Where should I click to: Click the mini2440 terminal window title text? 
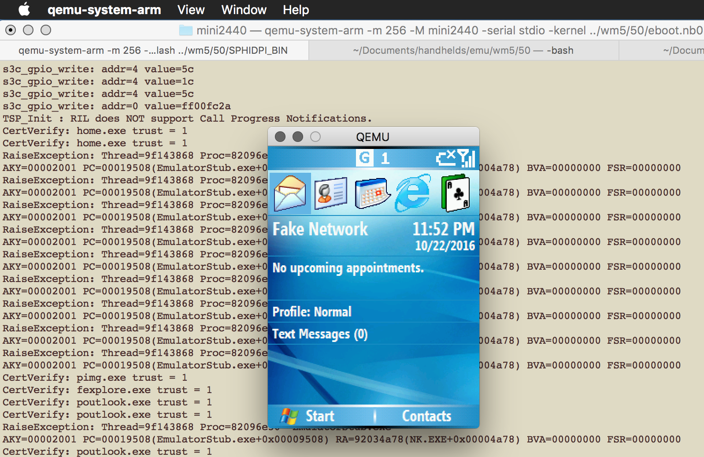449,30
